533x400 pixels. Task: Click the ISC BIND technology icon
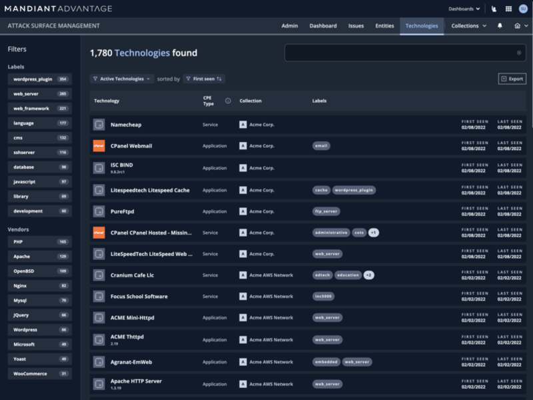99,168
